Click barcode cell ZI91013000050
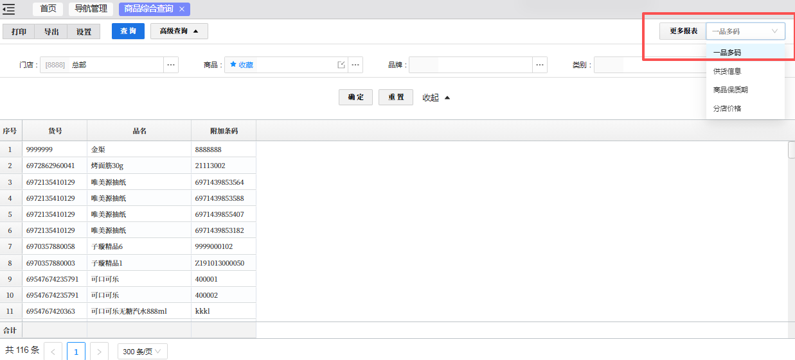Viewport: 795px width, 360px height. click(x=224, y=263)
